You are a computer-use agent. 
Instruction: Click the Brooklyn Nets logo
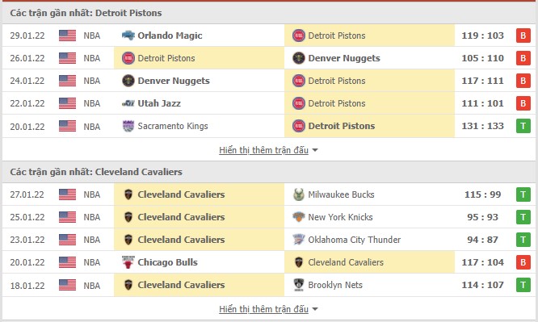(299, 285)
